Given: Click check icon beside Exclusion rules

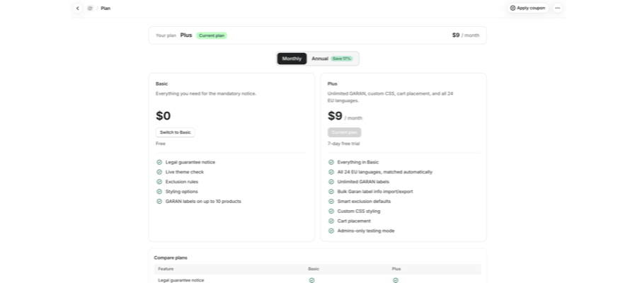Looking at the screenshot, I should pyautogui.click(x=159, y=182).
